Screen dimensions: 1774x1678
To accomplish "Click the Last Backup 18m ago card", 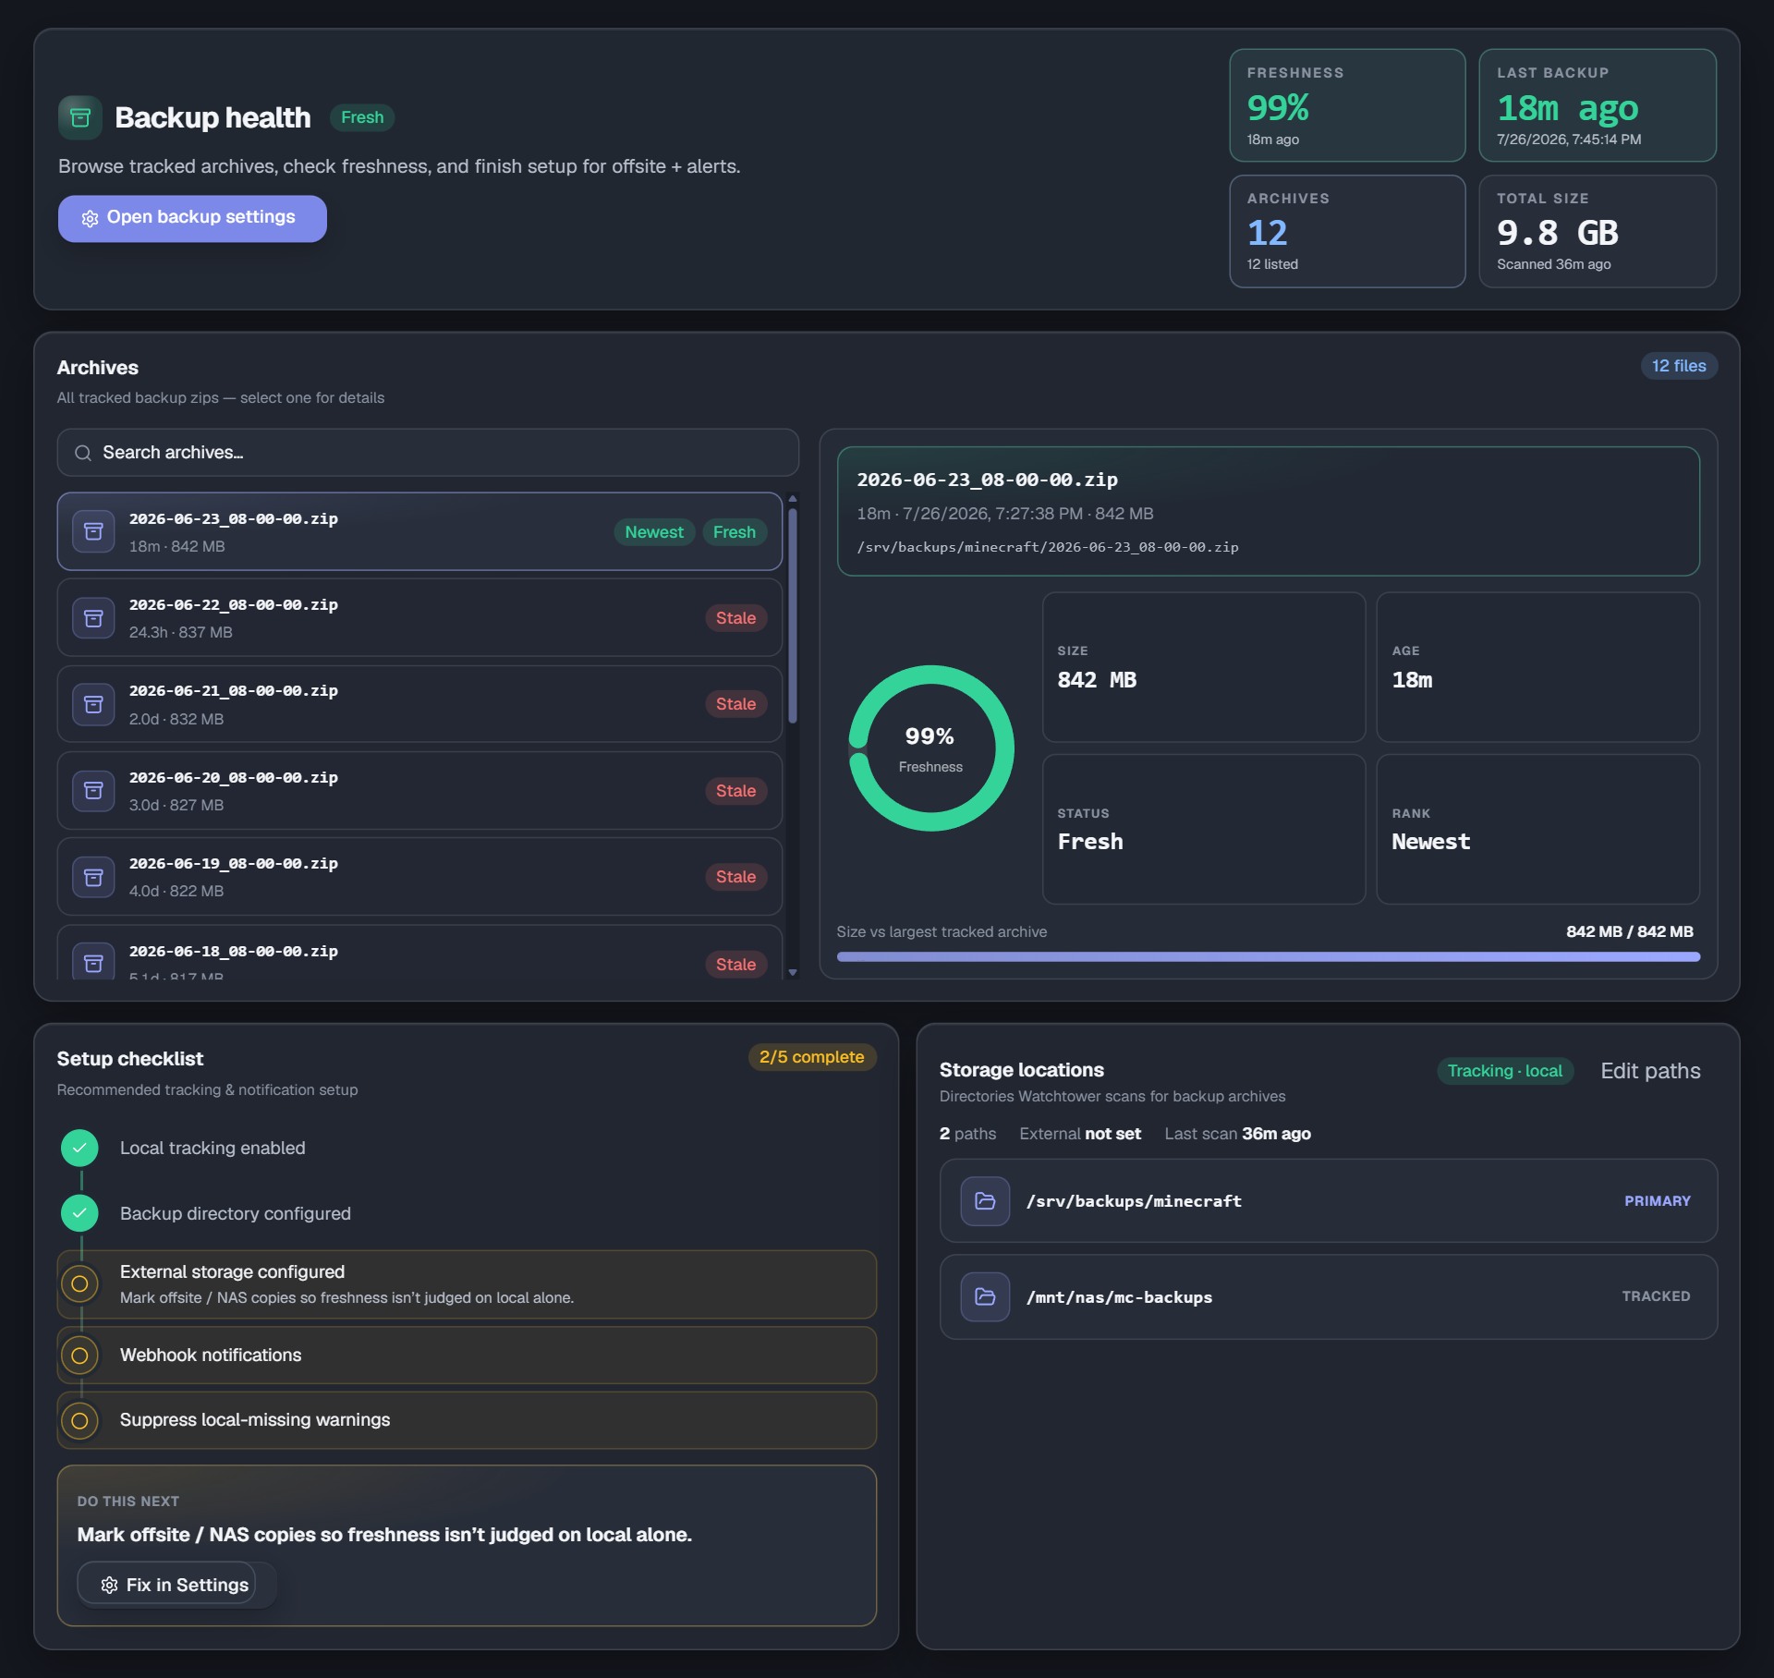I will coord(1598,105).
